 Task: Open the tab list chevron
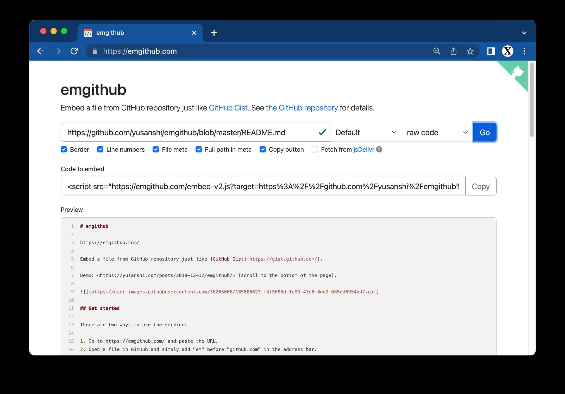[x=524, y=32]
